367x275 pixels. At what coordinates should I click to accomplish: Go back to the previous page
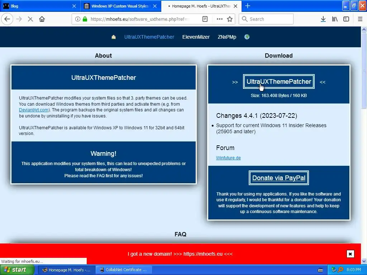pos(7,19)
